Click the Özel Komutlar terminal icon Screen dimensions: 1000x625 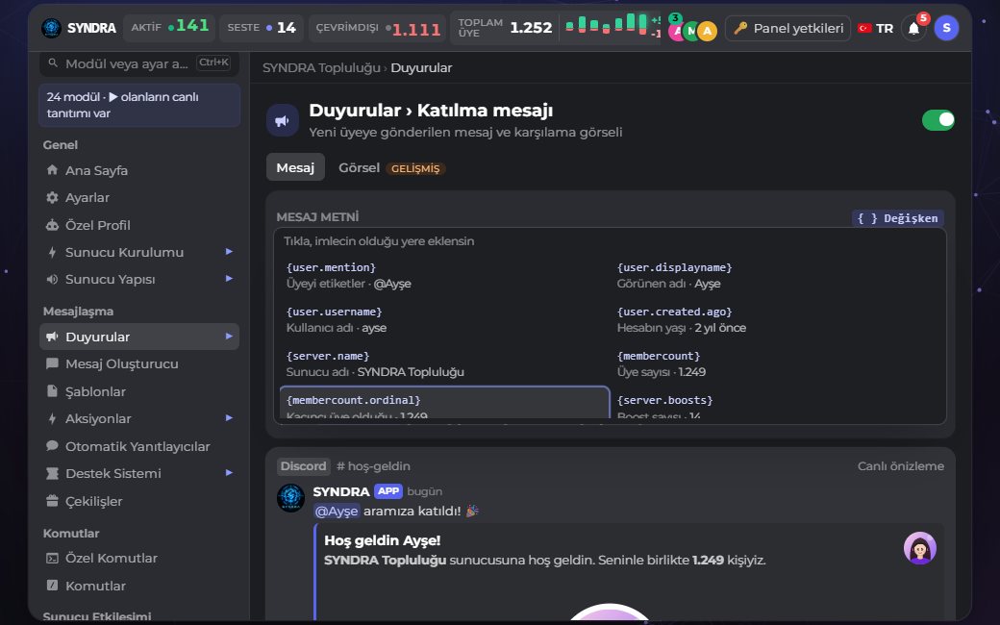(52, 558)
